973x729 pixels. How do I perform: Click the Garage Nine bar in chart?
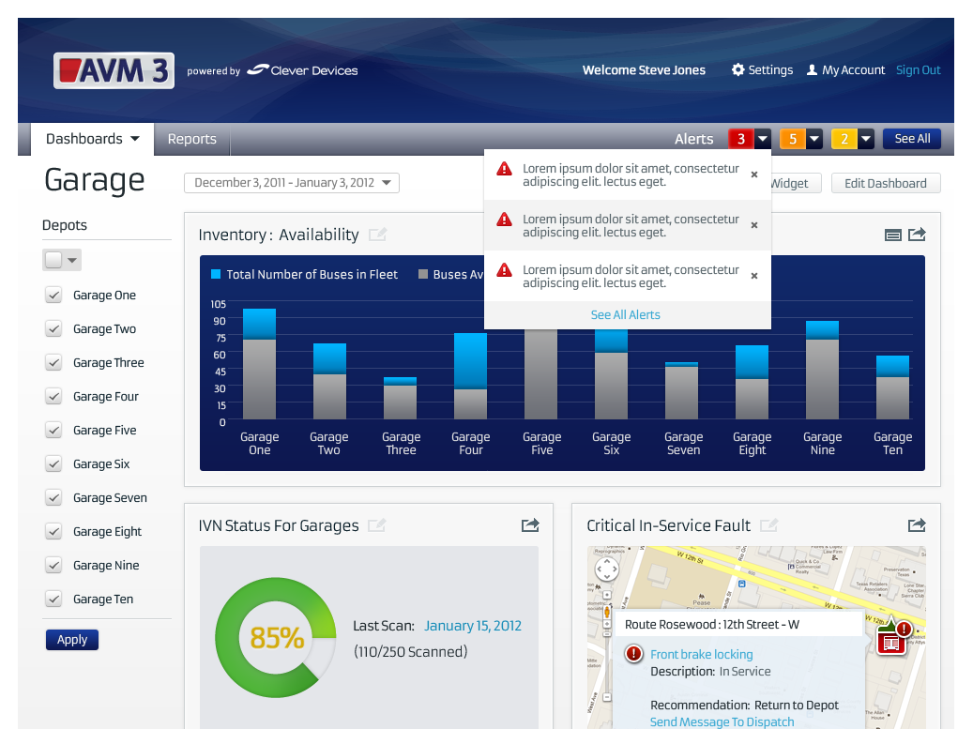822,371
